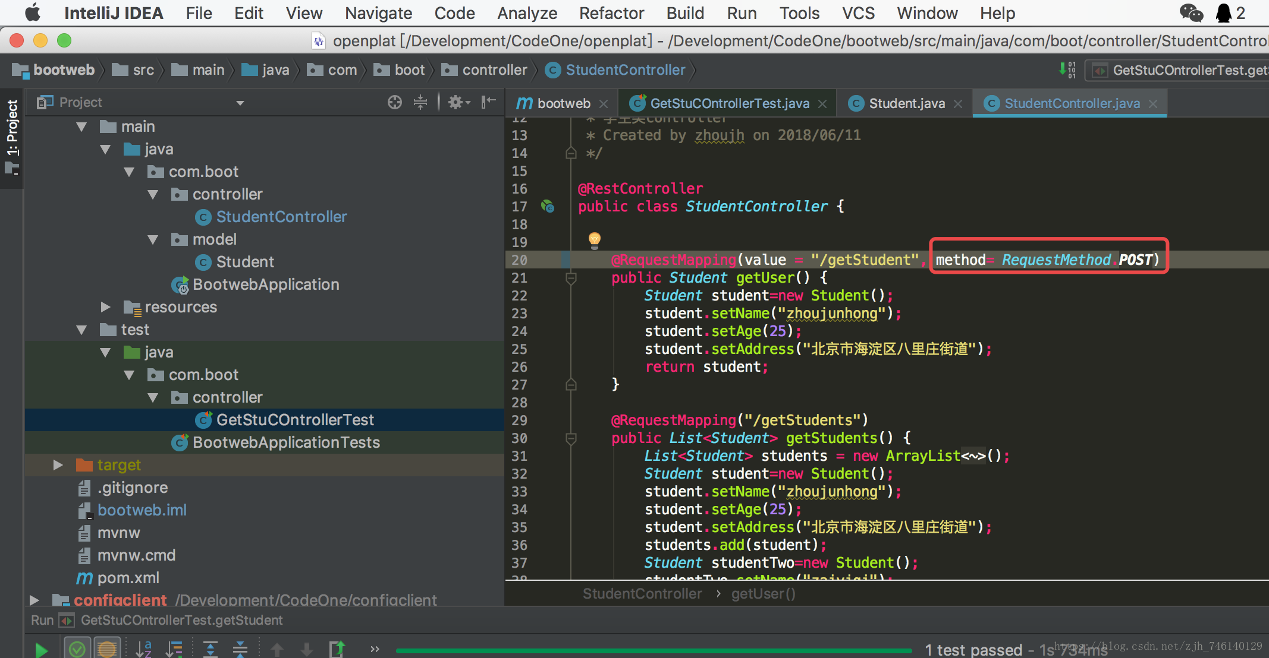Click the controller breadcrumb in navigation bar

point(485,70)
